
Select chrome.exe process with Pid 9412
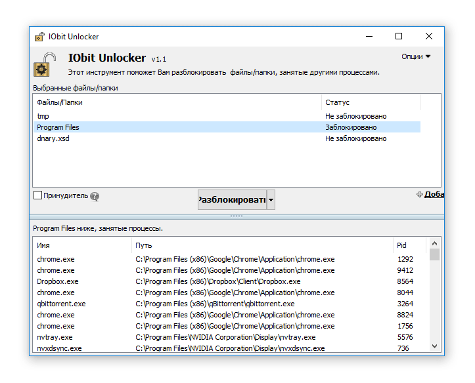pos(231,270)
